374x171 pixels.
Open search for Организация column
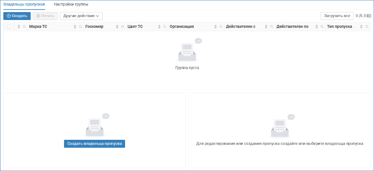tap(221, 27)
